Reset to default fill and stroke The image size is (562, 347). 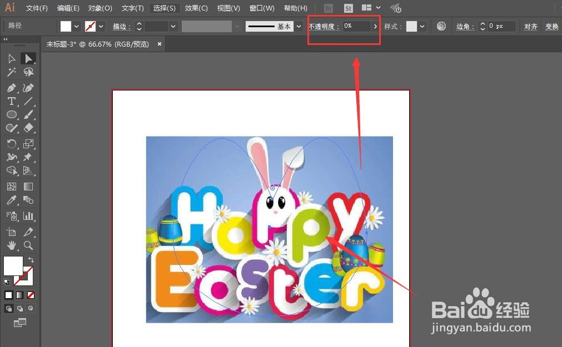pos(7,282)
